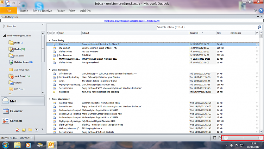Select the unread MyOlympus Digest Number 8133 email

(153, 59)
